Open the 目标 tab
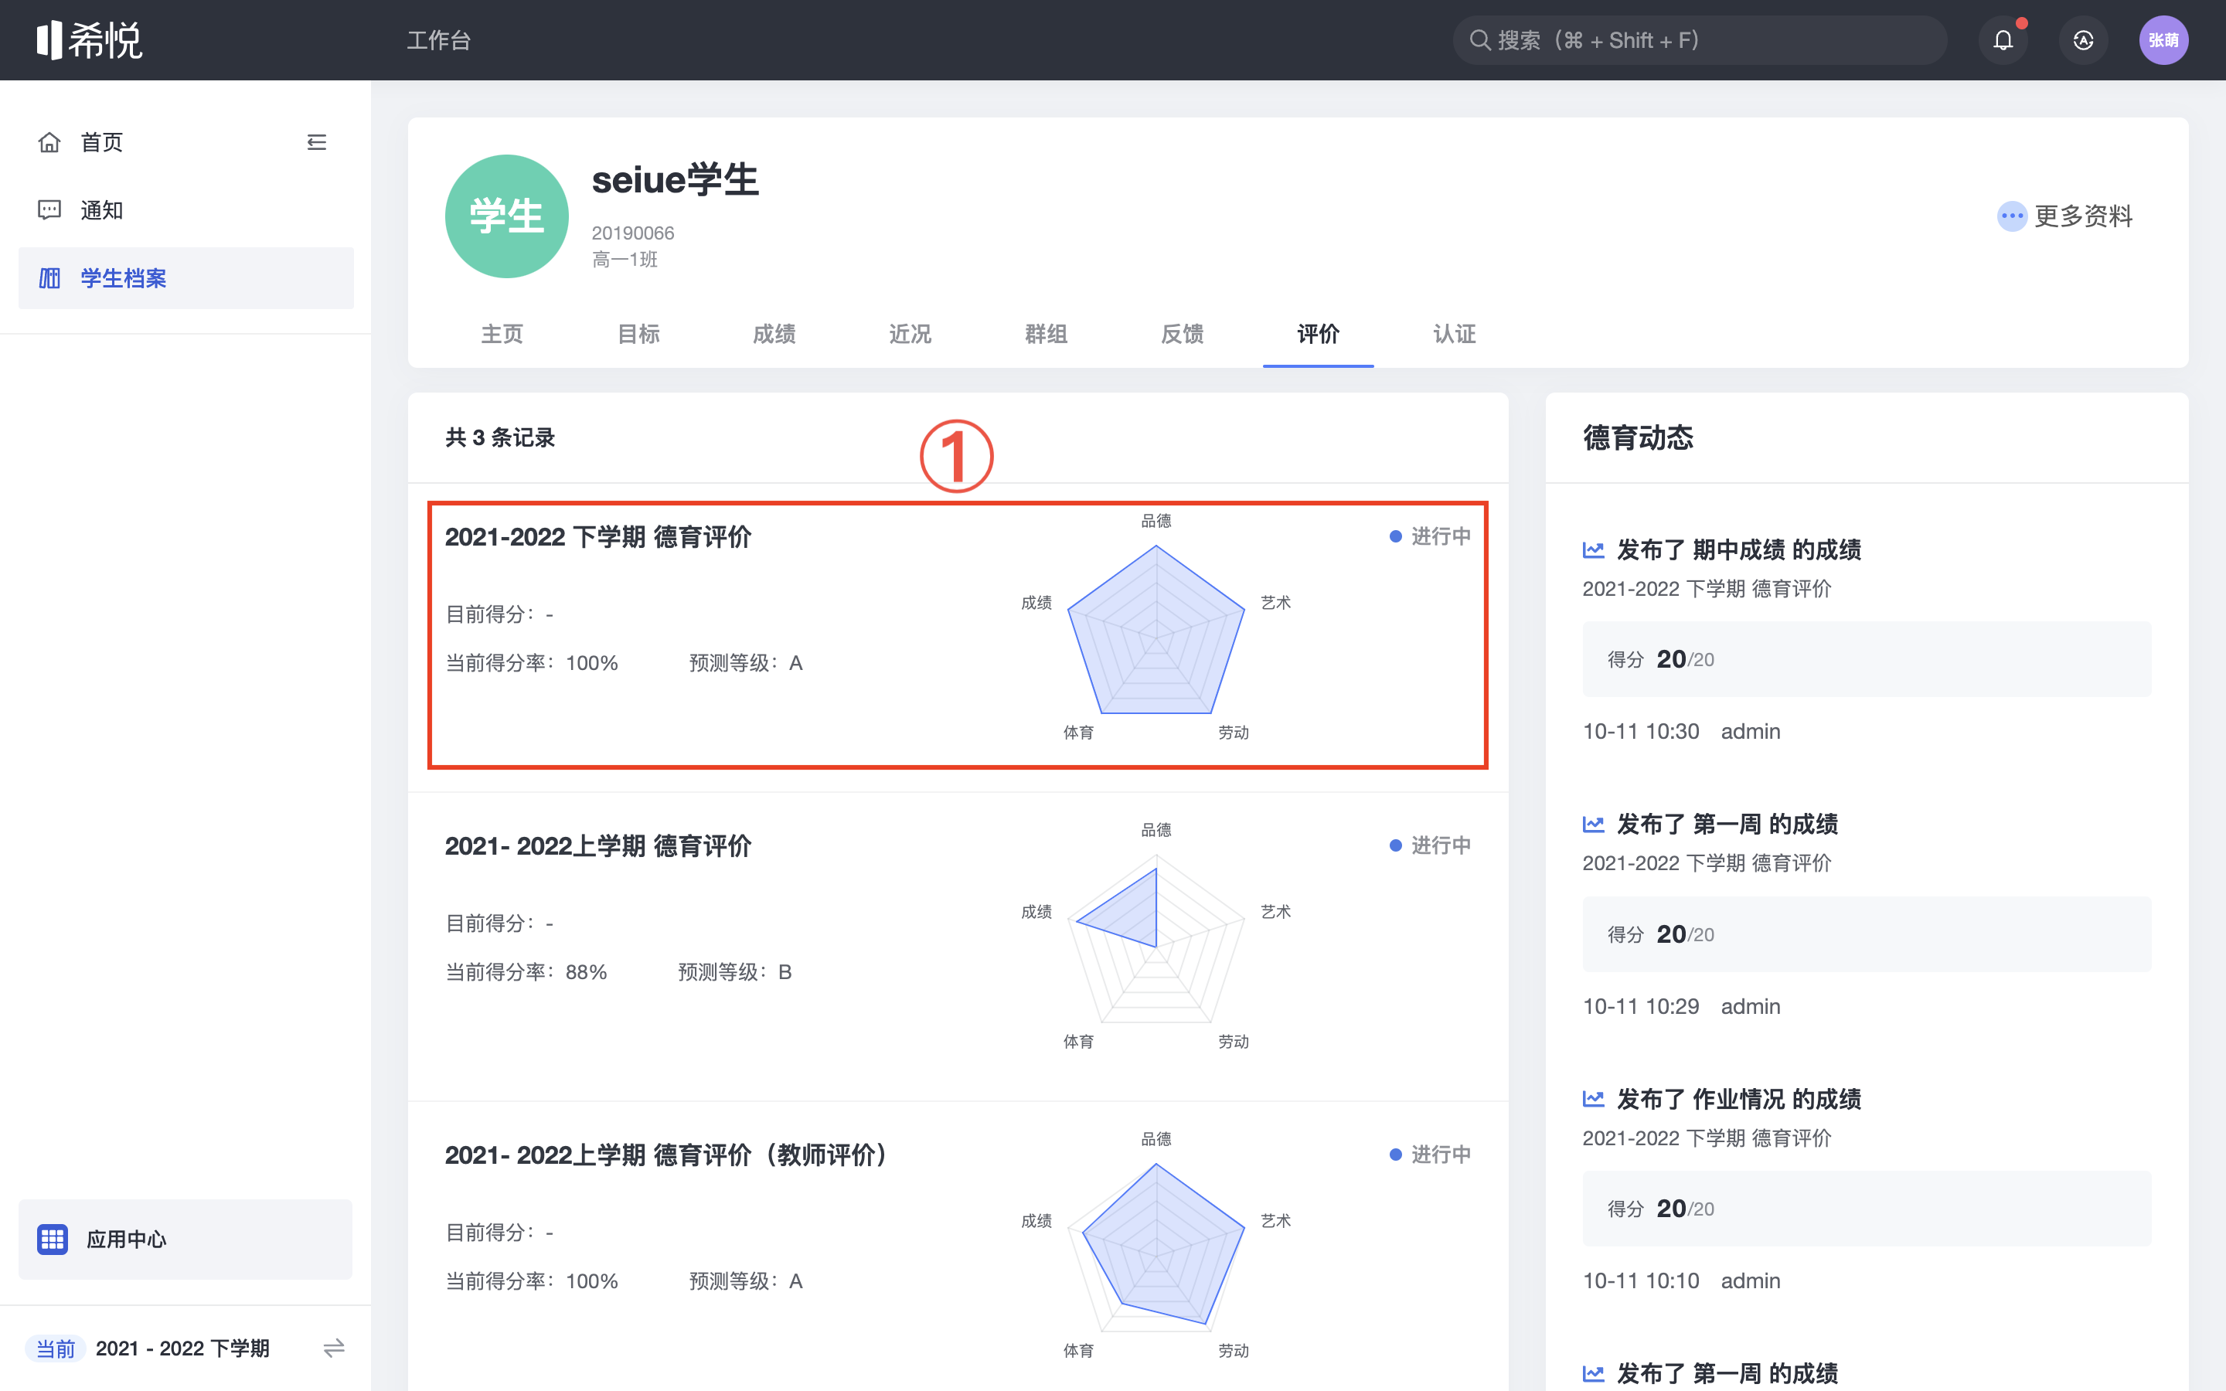 [638, 334]
